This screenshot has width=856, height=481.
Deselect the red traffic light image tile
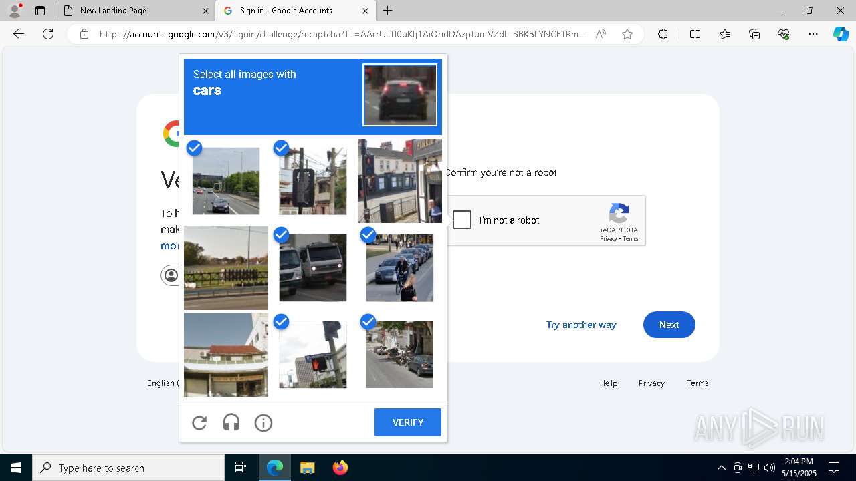click(x=313, y=355)
